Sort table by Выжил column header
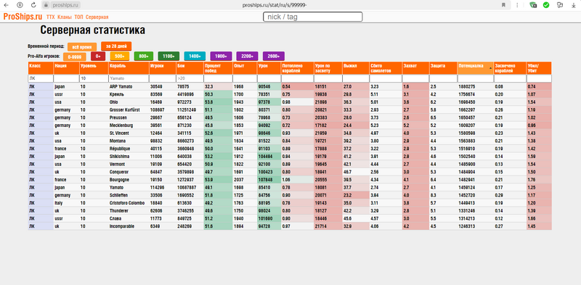The width and height of the screenshot is (581, 285). tap(356, 68)
